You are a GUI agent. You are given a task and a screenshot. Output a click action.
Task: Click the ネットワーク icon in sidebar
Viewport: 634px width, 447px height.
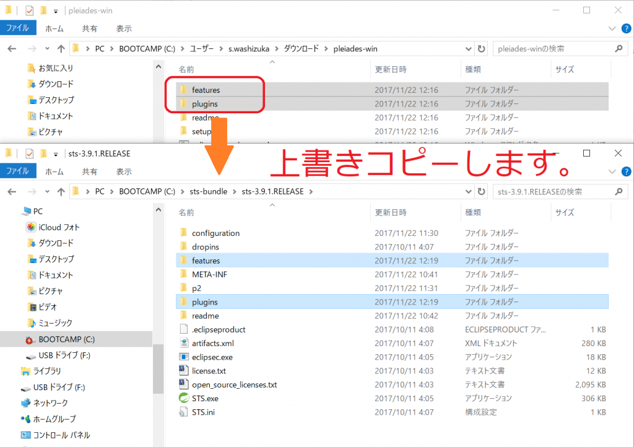tap(25, 403)
